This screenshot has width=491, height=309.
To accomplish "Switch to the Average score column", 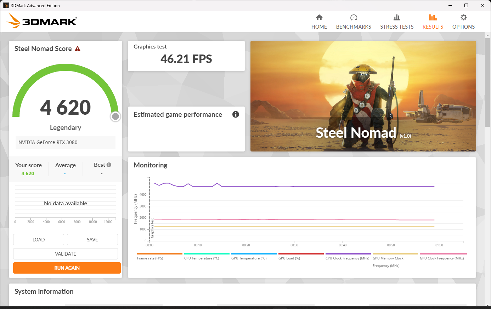I will (66, 165).
